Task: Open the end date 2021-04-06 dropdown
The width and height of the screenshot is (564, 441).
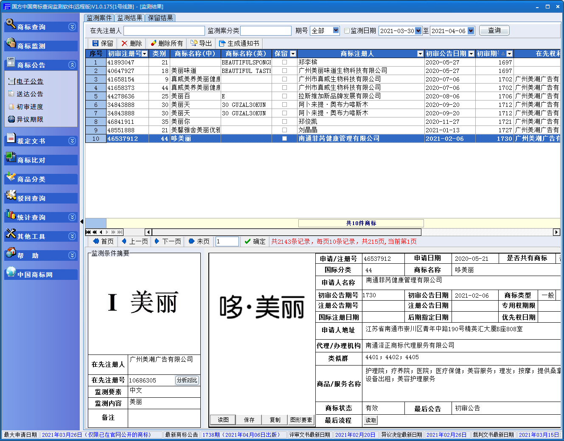Action: coord(471,31)
